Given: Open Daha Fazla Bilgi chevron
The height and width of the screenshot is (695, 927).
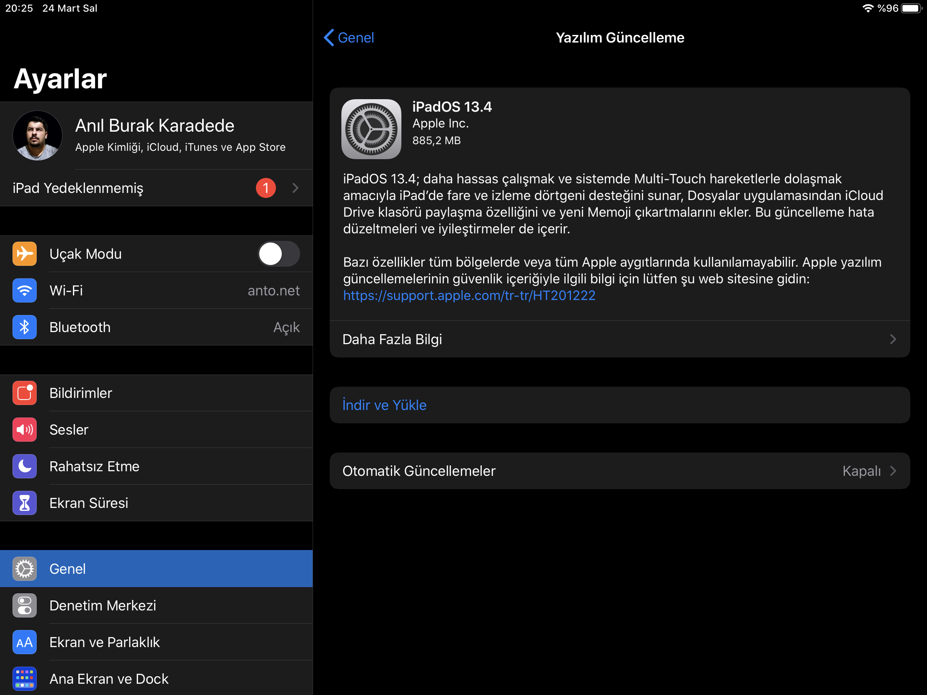Looking at the screenshot, I should [893, 339].
